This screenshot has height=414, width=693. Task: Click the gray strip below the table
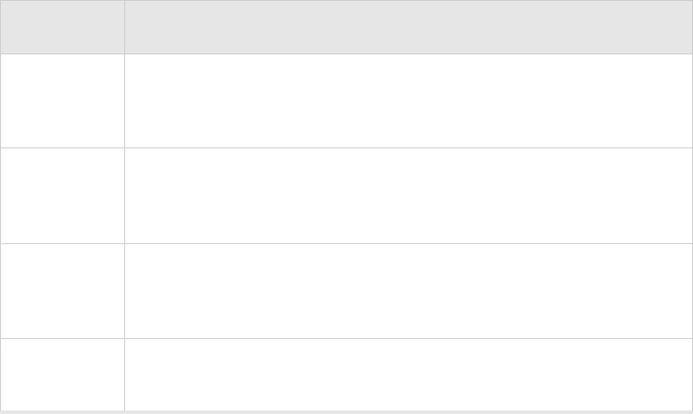(347, 412)
